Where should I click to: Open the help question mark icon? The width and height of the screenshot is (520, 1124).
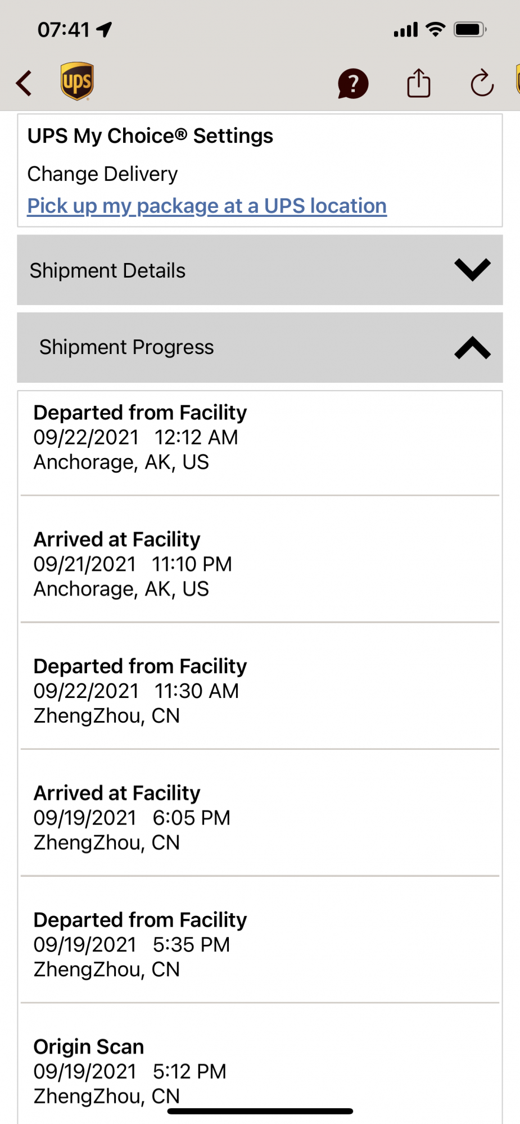click(x=353, y=84)
